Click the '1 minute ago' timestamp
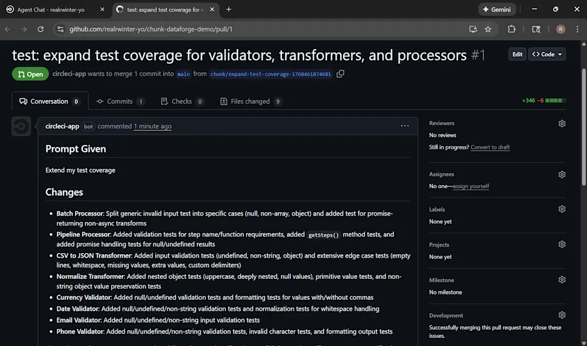The image size is (587, 346). click(x=153, y=126)
